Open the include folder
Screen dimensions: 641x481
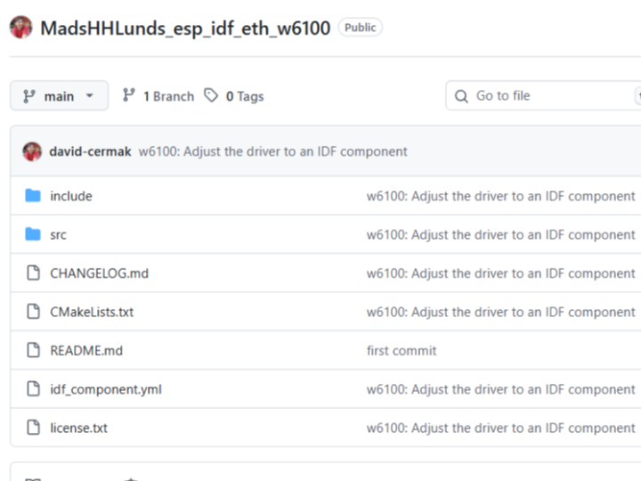tap(71, 196)
